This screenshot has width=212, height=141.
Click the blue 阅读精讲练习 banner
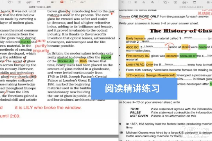[x=134, y=89]
